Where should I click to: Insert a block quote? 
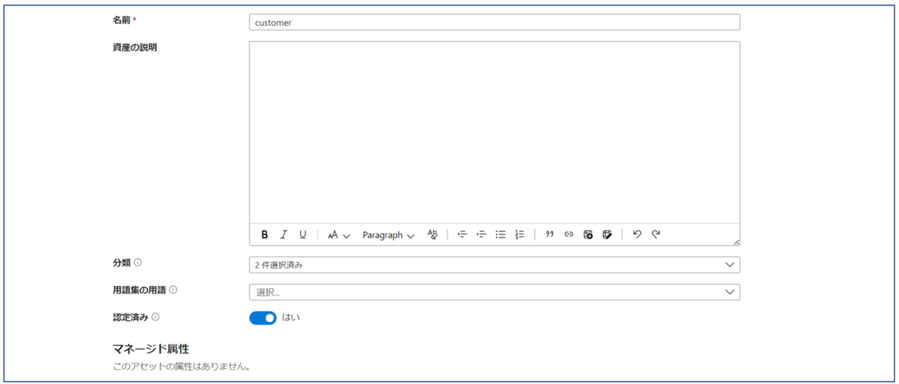[549, 235]
